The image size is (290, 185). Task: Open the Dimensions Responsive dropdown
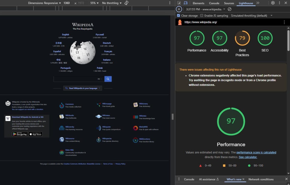[x=44, y=3]
